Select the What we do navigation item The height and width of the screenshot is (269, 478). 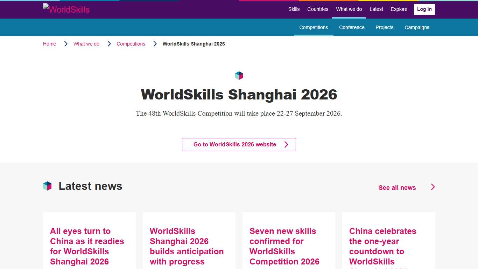[349, 9]
